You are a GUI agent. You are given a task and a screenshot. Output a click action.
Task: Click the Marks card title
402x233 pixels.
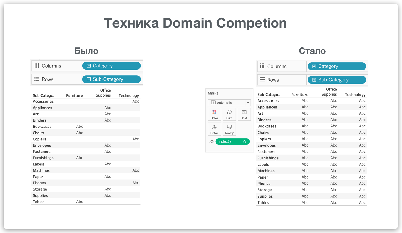point(213,93)
